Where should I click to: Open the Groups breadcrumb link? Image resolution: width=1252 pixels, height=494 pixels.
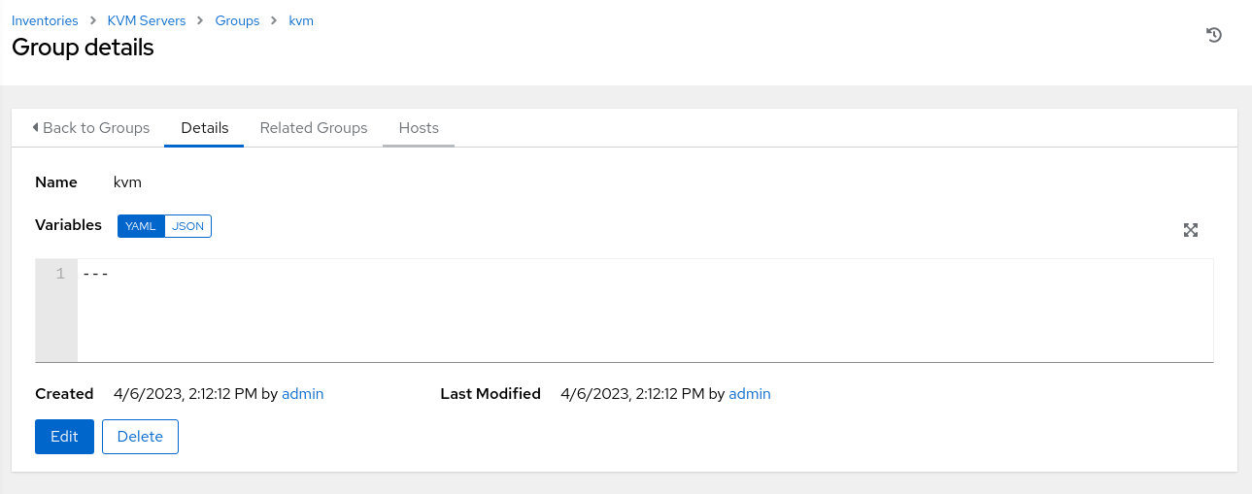[237, 20]
